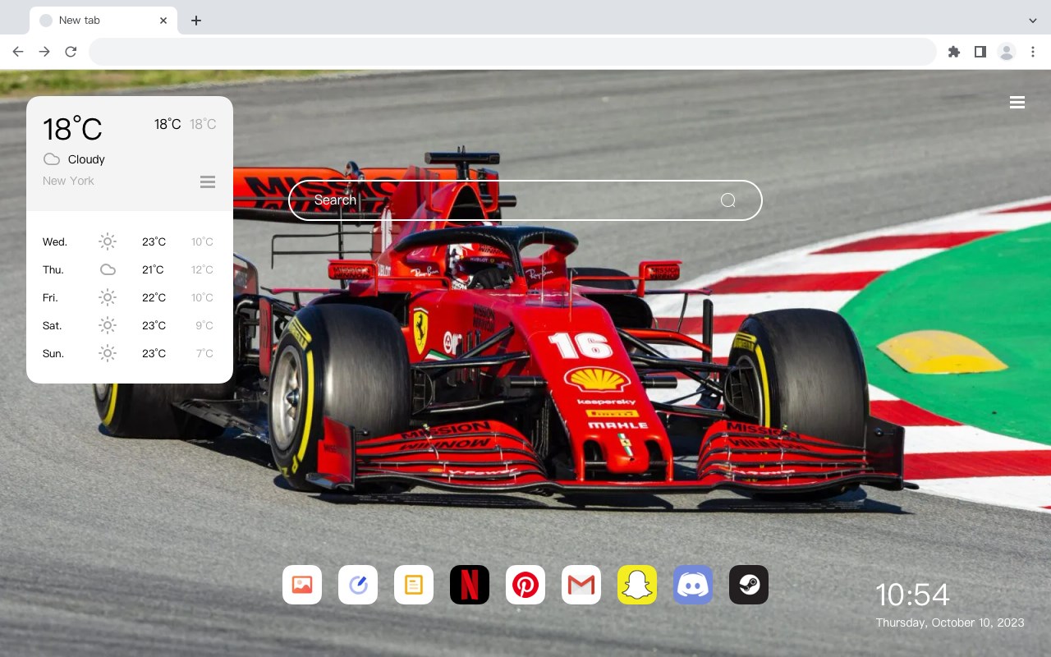Image resolution: width=1051 pixels, height=657 pixels.
Task: Select the Fri. forecast row label
Action: (50, 298)
